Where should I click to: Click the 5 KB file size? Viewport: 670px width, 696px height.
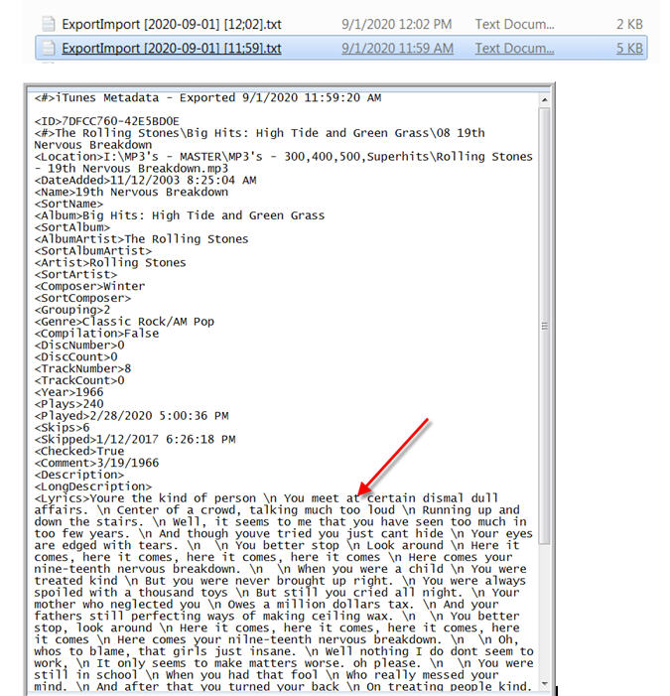629,48
